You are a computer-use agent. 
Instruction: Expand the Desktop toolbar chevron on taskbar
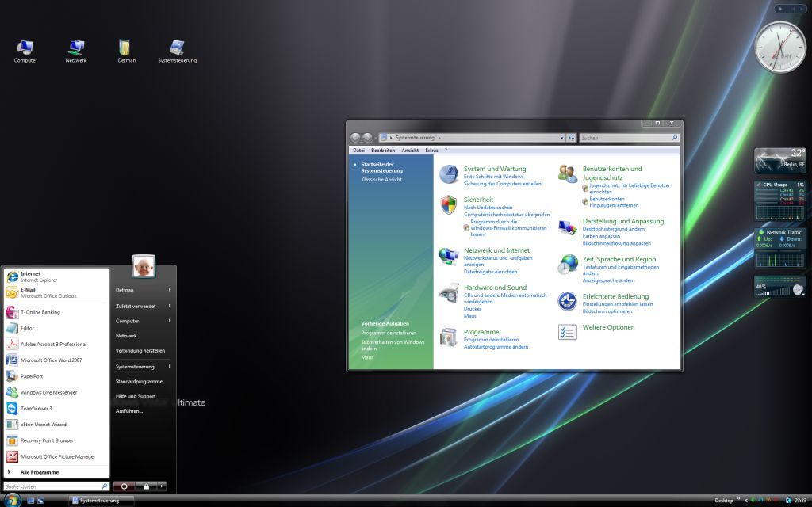pos(738,499)
